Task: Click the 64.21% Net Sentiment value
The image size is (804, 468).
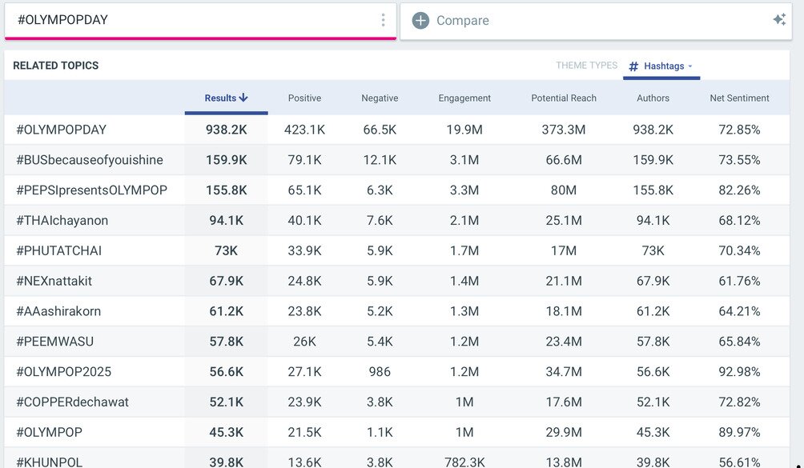Action: point(739,311)
